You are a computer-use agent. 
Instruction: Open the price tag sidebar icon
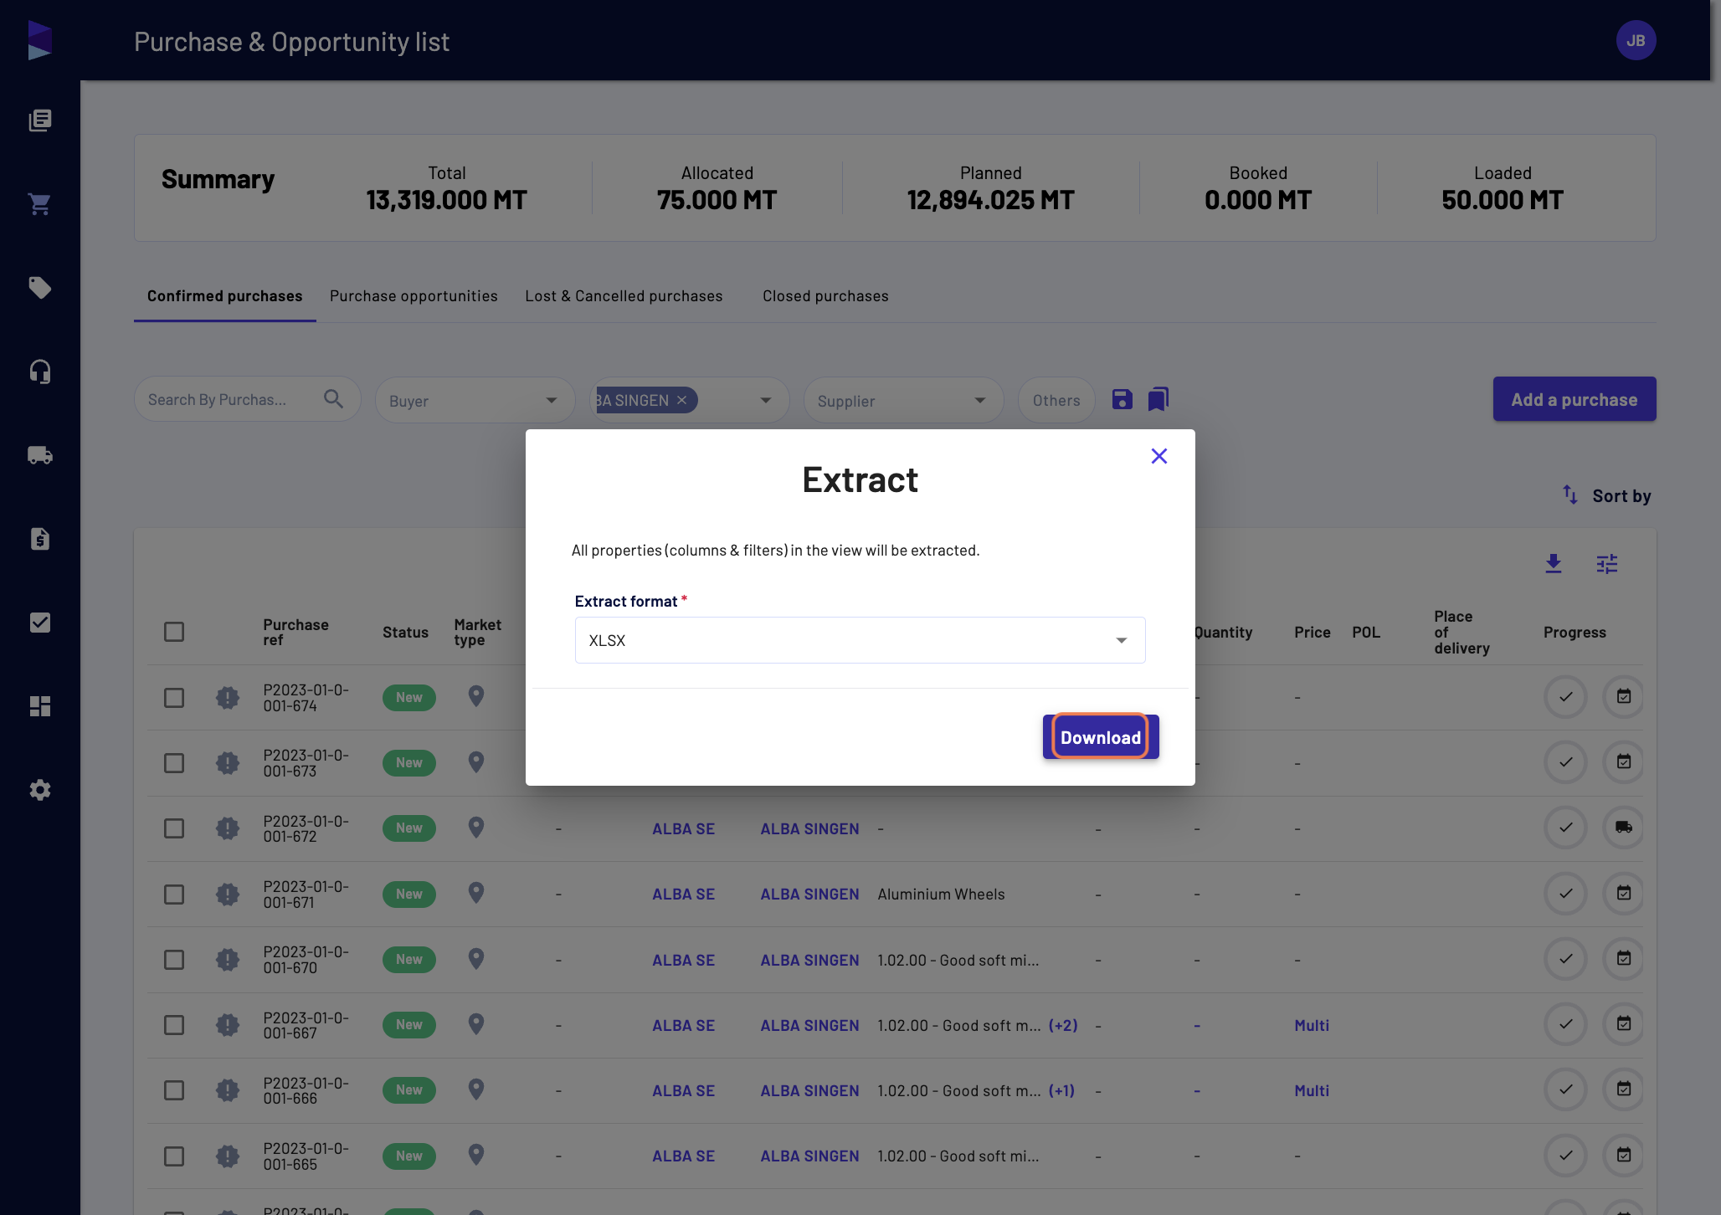(40, 288)
